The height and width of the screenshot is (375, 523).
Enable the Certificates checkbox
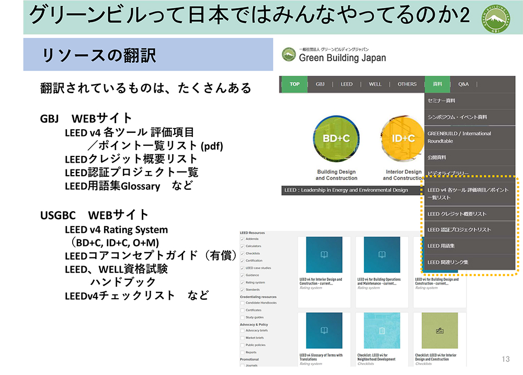point(243,310)
